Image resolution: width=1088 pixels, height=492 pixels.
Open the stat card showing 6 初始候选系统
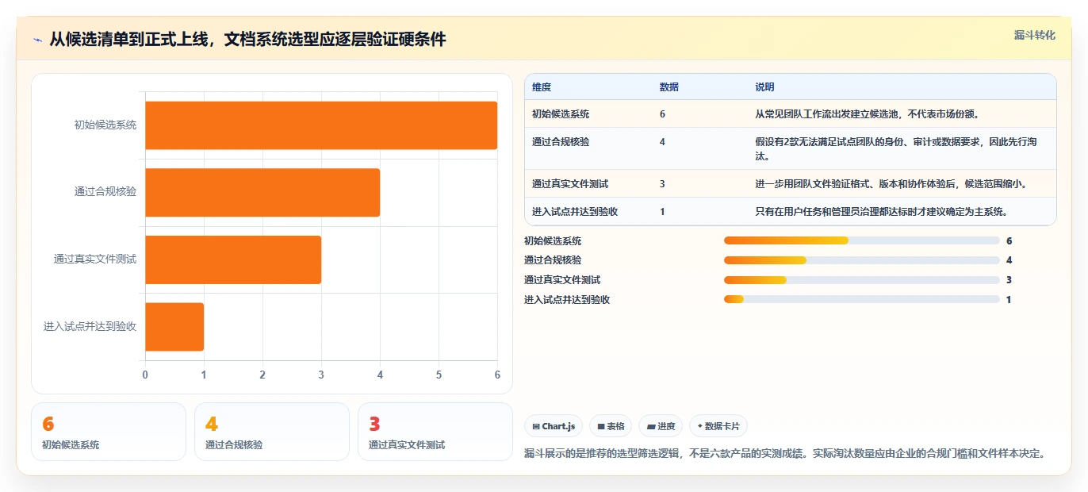pos(109,432)
